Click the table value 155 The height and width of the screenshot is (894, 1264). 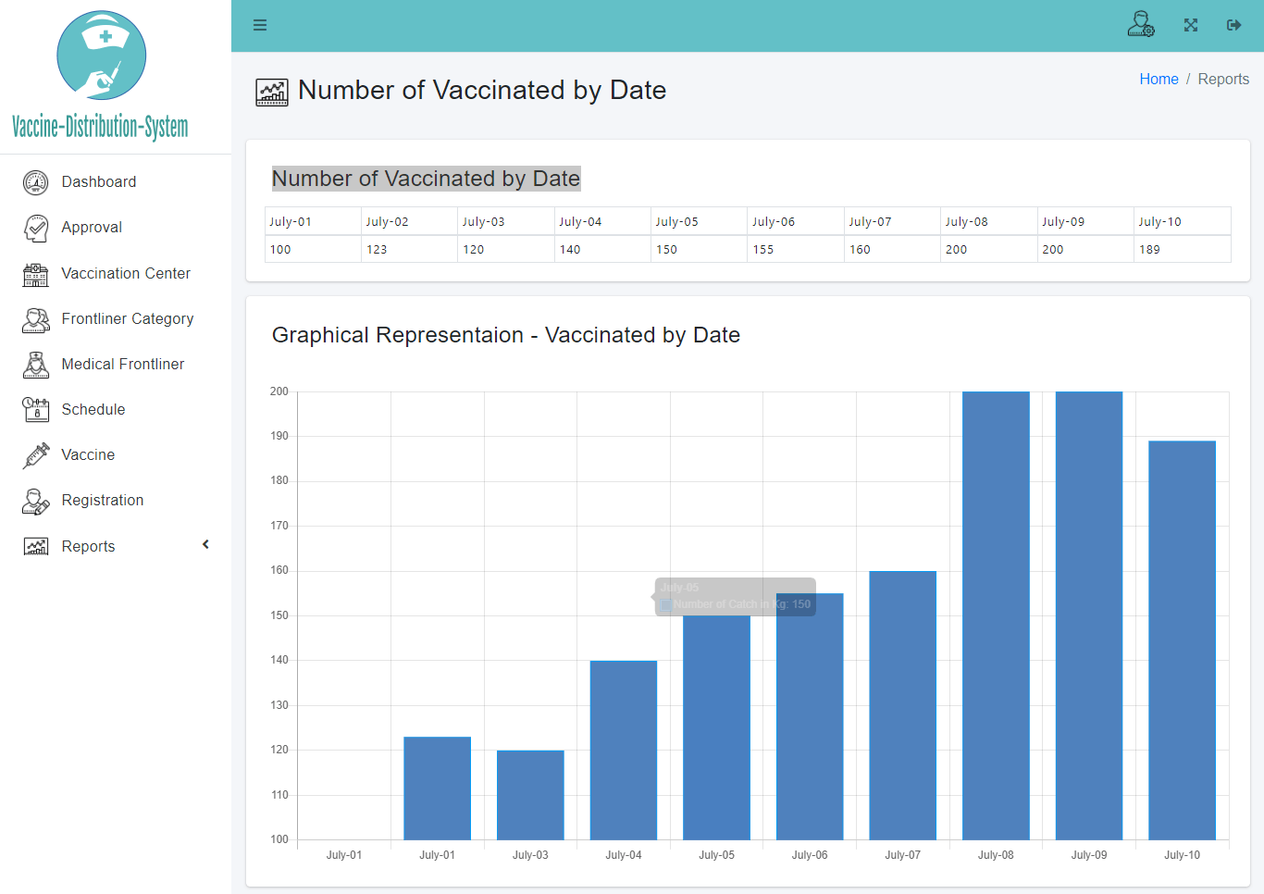[796, 249]
